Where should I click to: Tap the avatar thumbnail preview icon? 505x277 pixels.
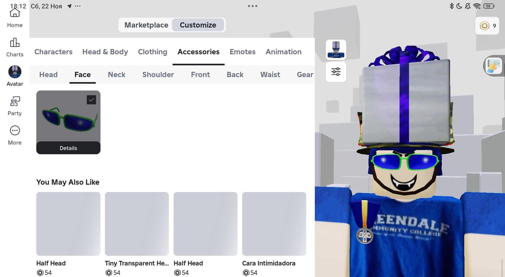click(x=336, y=50)
